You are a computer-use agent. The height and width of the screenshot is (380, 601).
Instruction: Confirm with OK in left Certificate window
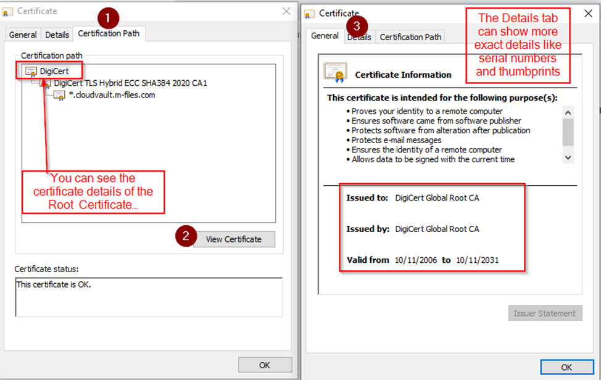click(x=265, y=365)
